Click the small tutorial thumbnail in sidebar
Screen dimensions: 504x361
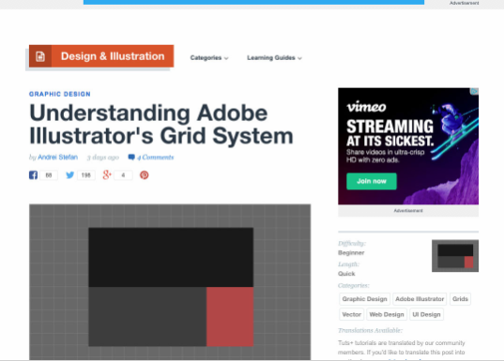tap(455, 256)
